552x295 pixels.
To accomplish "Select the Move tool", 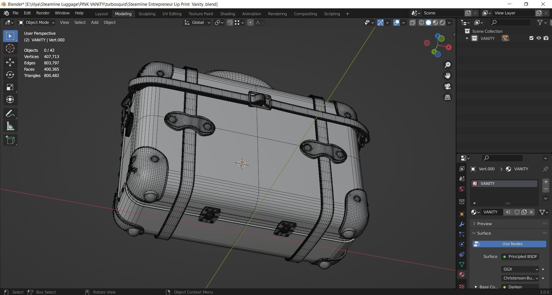I will pyautogui.click(x=10, y=62).
